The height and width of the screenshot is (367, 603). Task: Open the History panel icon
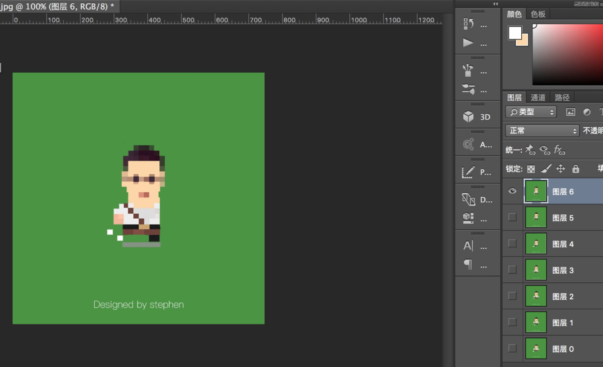tap(468, 24)
